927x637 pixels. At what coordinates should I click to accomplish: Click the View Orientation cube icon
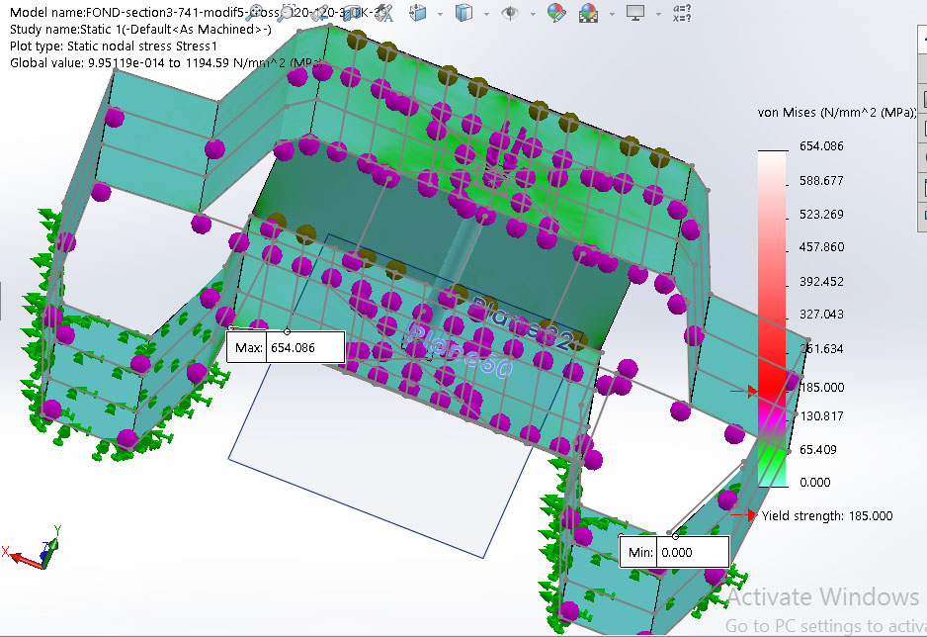[x=418, y=13]
